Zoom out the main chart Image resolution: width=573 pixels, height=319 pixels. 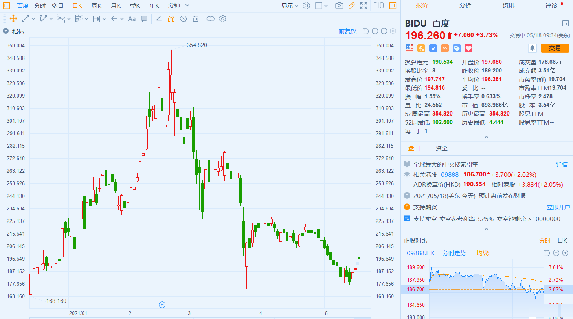[x=375, y=31]
